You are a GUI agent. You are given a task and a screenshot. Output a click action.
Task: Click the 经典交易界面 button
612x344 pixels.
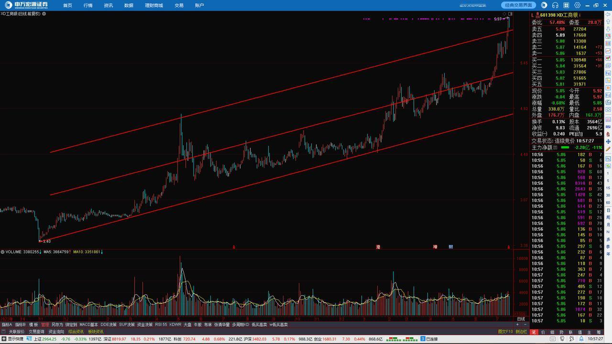click(519, 5)
